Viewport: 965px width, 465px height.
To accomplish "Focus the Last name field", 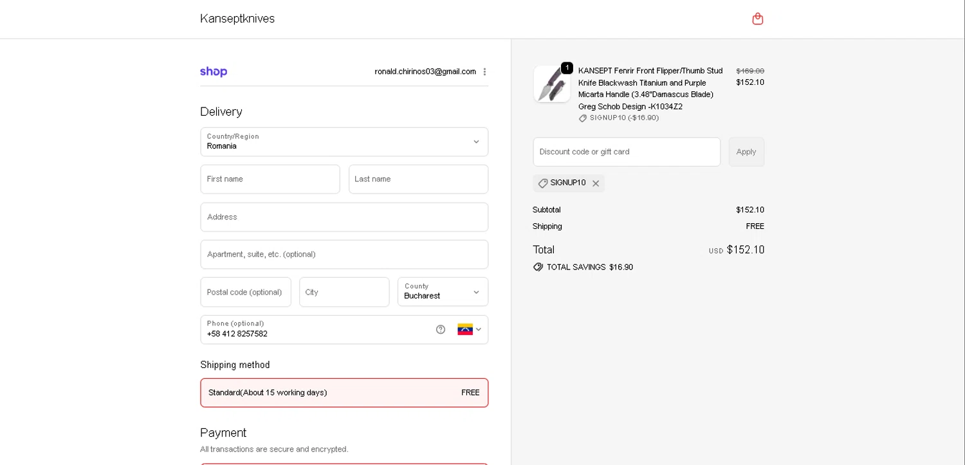I will pyautogui.click(x=418, y=179).
